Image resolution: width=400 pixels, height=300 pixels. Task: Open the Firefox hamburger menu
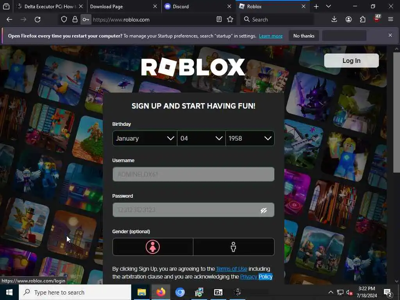pyautogui.click(x=391, y=20)
